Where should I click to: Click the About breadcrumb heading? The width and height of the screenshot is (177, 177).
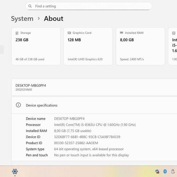tap(54, 18)
